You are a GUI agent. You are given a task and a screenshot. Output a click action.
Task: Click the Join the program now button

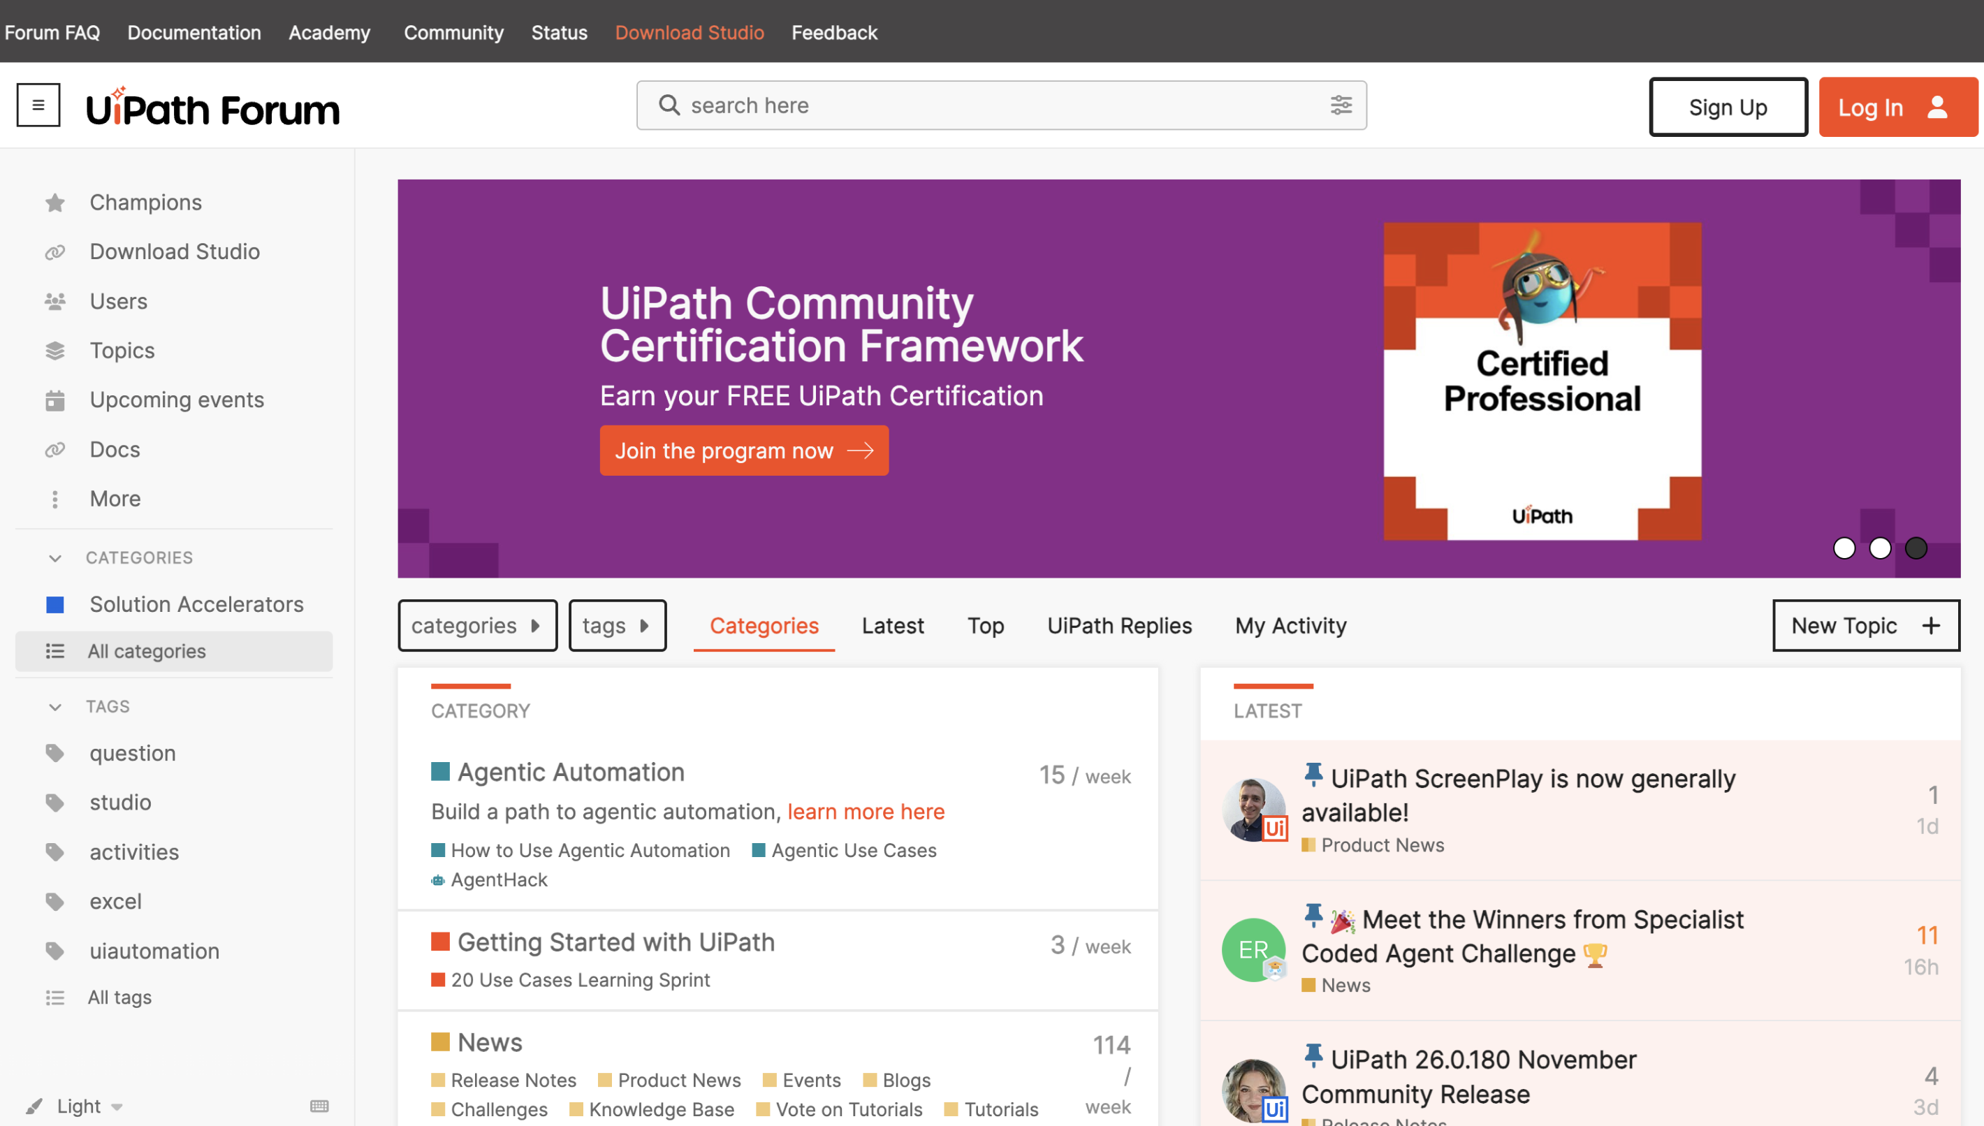[x=743, y=450]
